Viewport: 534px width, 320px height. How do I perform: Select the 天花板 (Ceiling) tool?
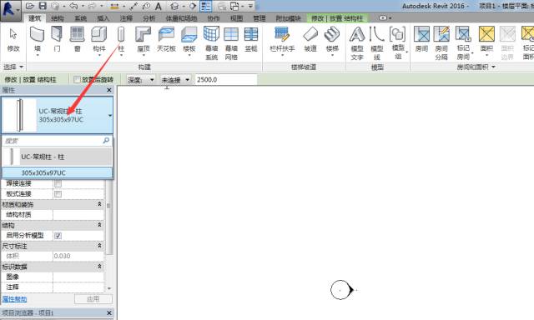(x=166, y=40)
